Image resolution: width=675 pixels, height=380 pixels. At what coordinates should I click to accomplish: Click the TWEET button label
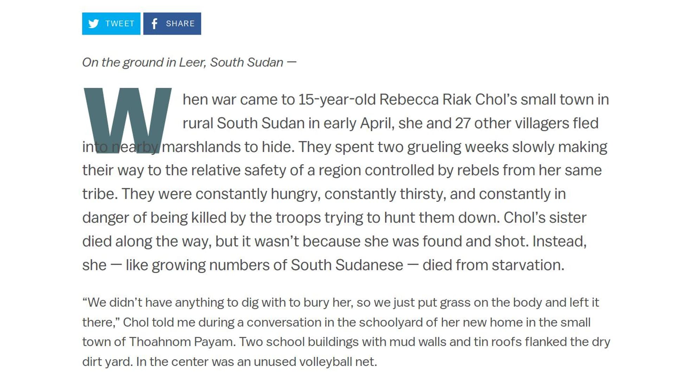click(x=120, y=24)
